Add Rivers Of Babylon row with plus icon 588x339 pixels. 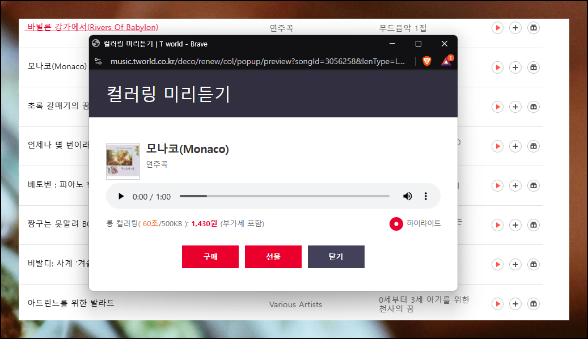[x=515, y=28]
